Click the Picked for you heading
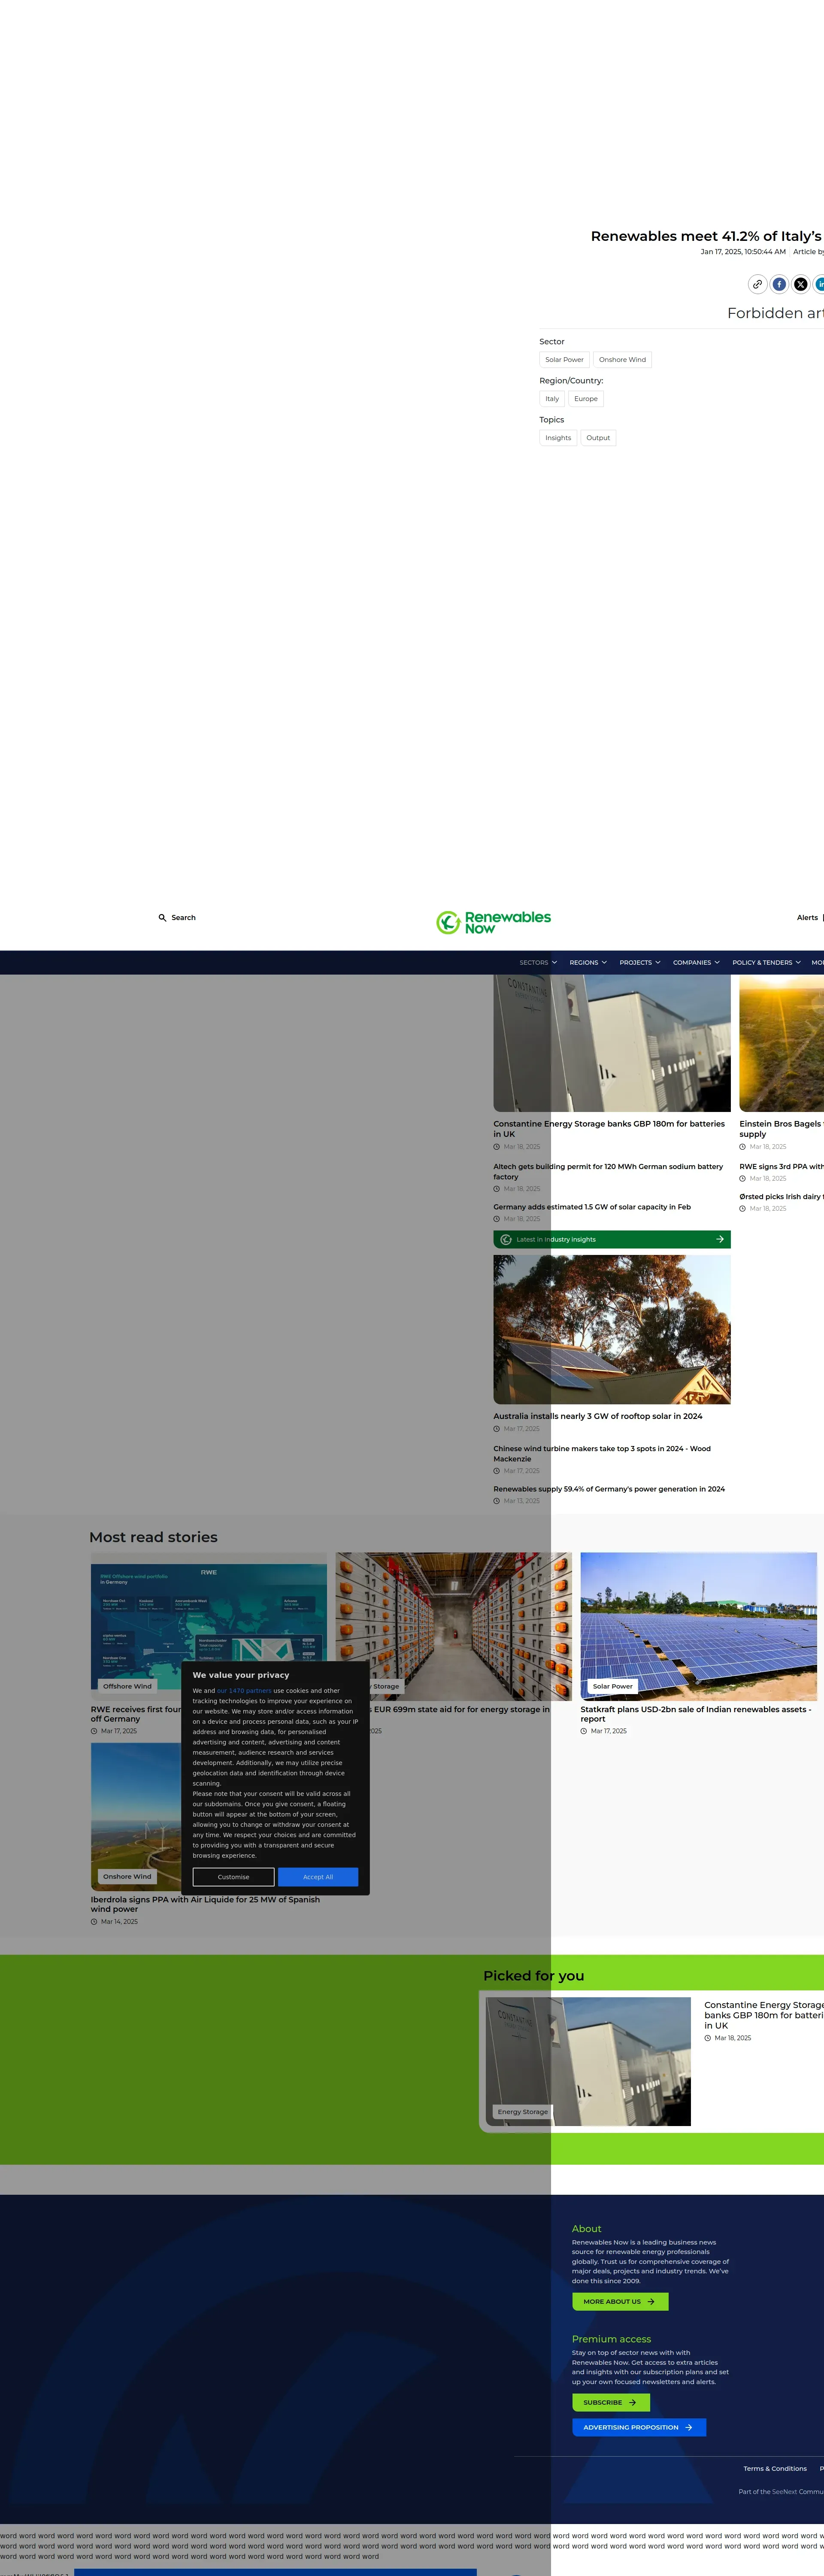The width and height of the screenshot is (824, 2576). click(x=534, y=1975)
